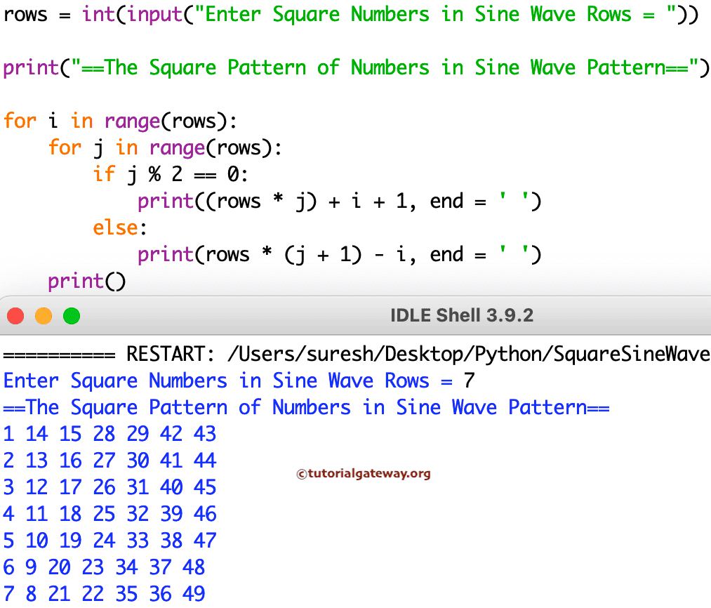The image size is (711, 608).
Task: Click the last output row starting with 7
Action: (103, 594)
